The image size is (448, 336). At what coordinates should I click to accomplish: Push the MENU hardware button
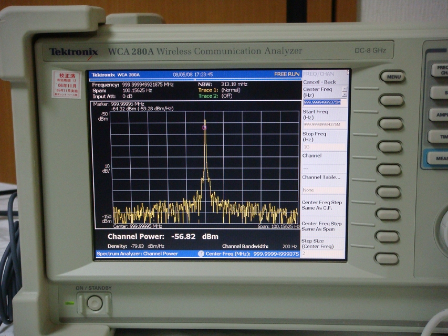(x=393, y=77)
